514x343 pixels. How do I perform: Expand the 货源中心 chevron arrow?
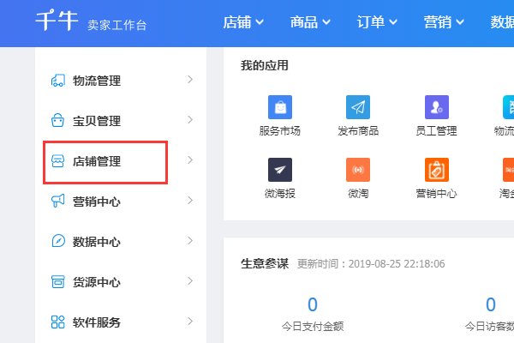[x=190, y=281]
